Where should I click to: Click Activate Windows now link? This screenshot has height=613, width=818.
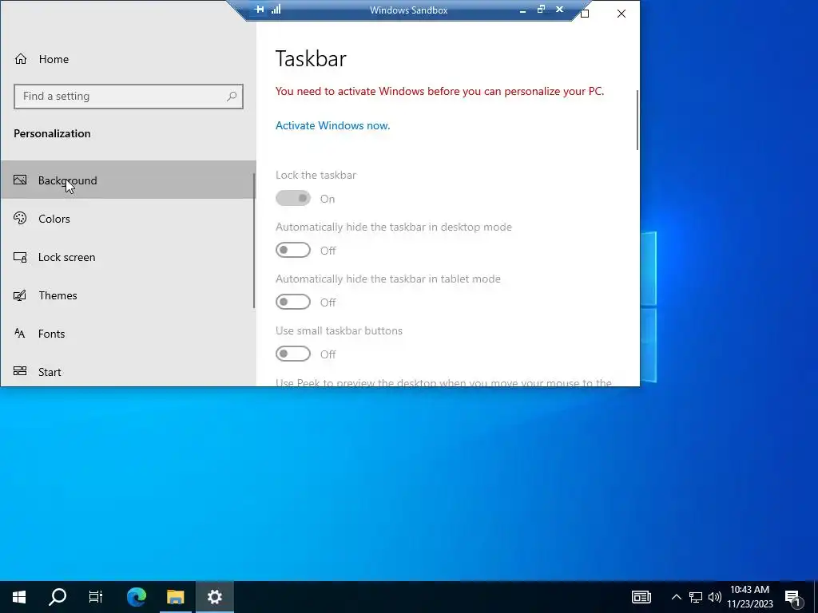tap(333, 125)
